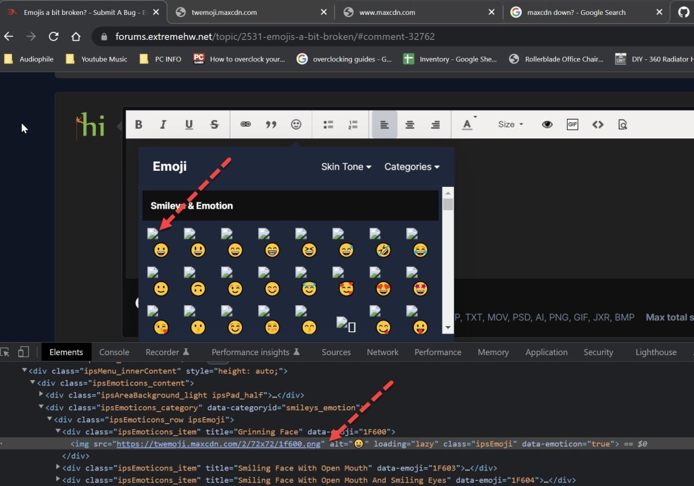Click the strikethrough formatting icon
Viewport: 694px width, 486px height.
214,125
